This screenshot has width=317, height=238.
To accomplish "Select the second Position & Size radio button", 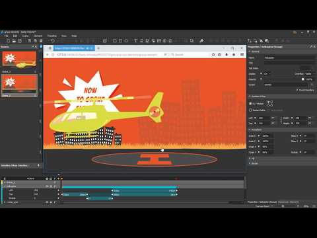I will tap(250, 110).
